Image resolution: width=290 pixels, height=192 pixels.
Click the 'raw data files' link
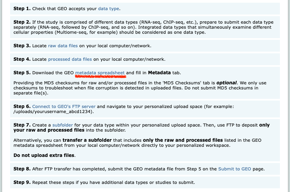click(x=63, y=46)
